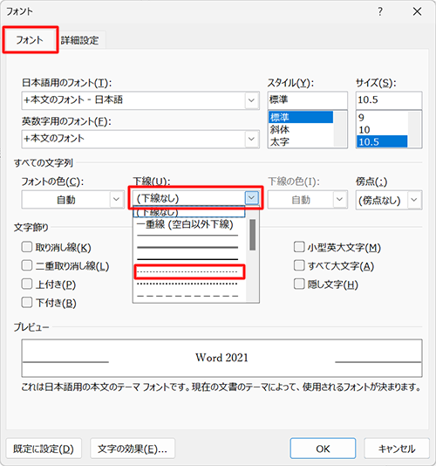Click the キャンセル button
Image resolution: width=436 pixels, height=466 pixels.
coord(397,449)
